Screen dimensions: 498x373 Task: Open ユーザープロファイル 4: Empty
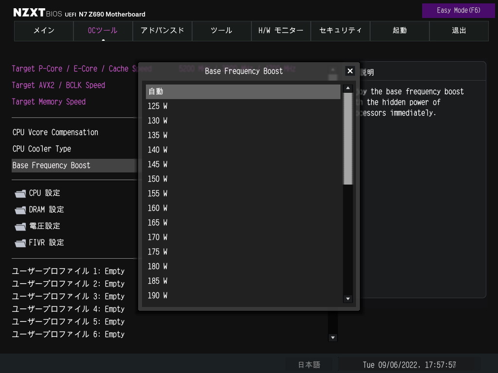(68, 309)
